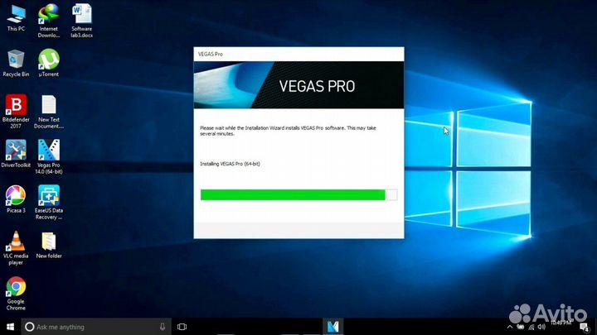Image resolution: width=597 pixels, height=335 pixels.
Task: Select the DriverToolkit shortcut
Action: (x=16, y=154)
